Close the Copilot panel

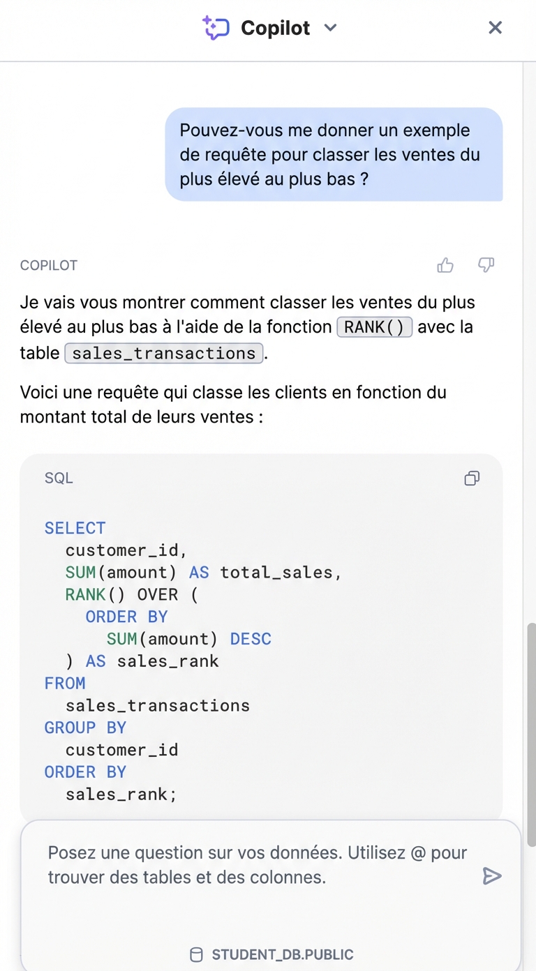pos(495,27)
